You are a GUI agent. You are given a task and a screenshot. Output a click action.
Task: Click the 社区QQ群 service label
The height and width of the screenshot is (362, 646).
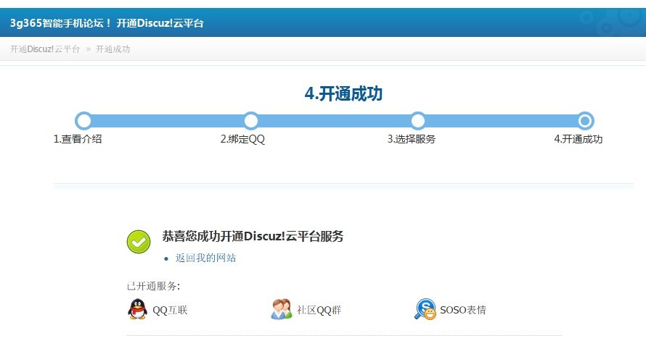coord(319,310)
